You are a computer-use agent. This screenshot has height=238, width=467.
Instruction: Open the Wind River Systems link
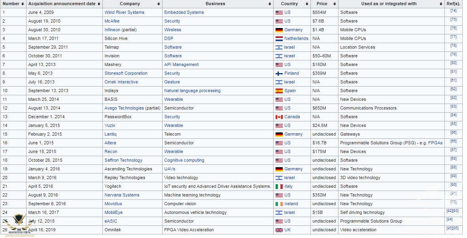124,13
